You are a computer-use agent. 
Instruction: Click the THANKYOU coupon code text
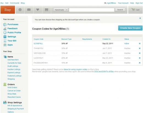tap(38, 48)
